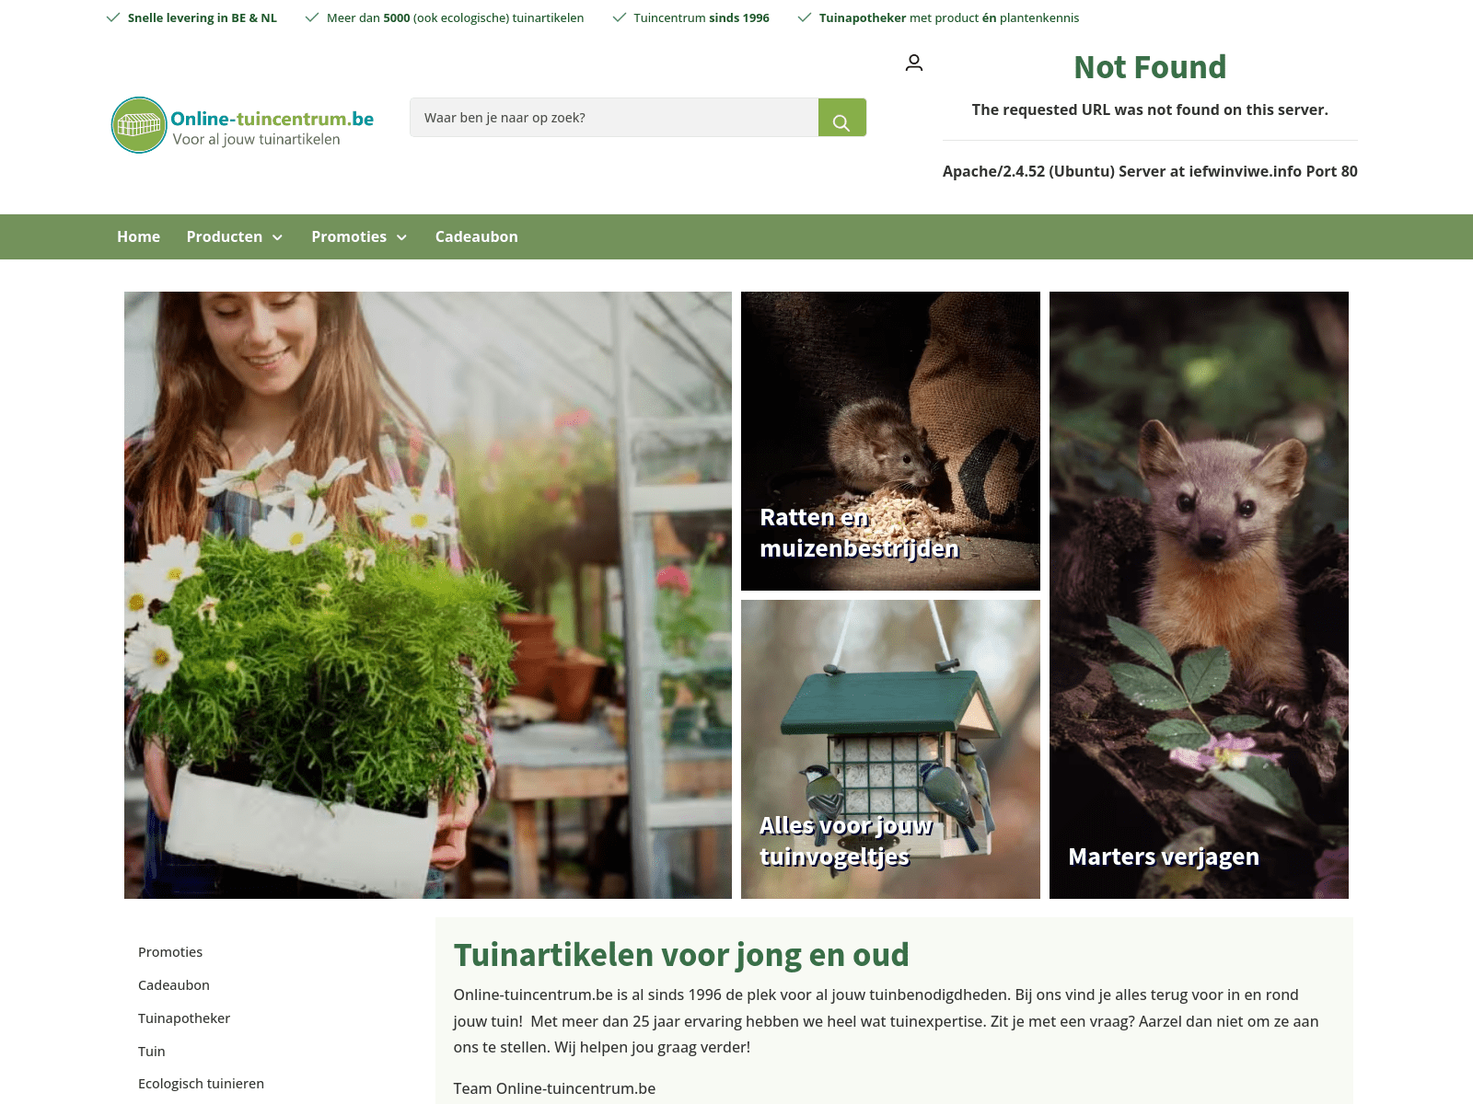
Task: Open the Cadeaubon menu item
Action: point(477,236)
